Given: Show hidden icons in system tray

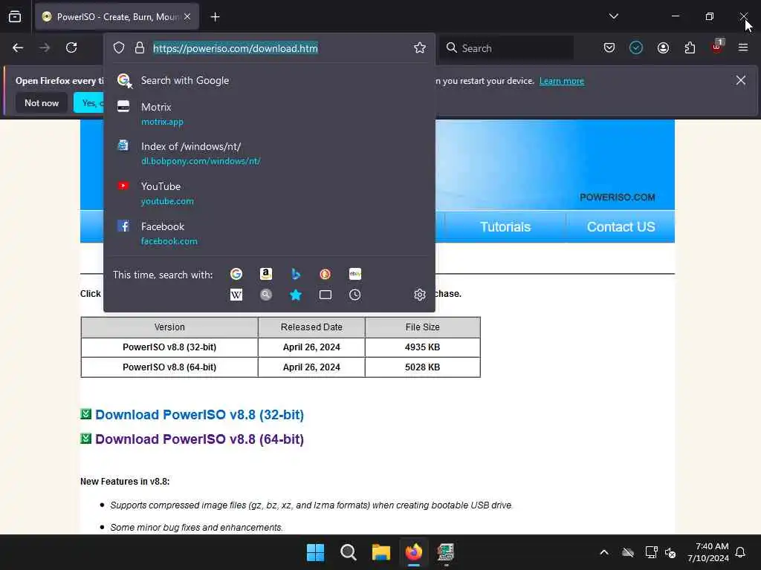Looking at the screenshot, I should (x=604, y=552).
